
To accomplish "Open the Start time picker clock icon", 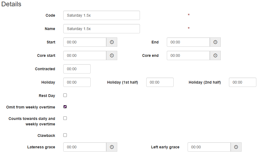I will click(x=112, y=42).
